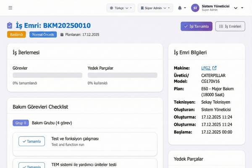
Task: Click the Test and function run subtitle
Action: tap(68, 144)
